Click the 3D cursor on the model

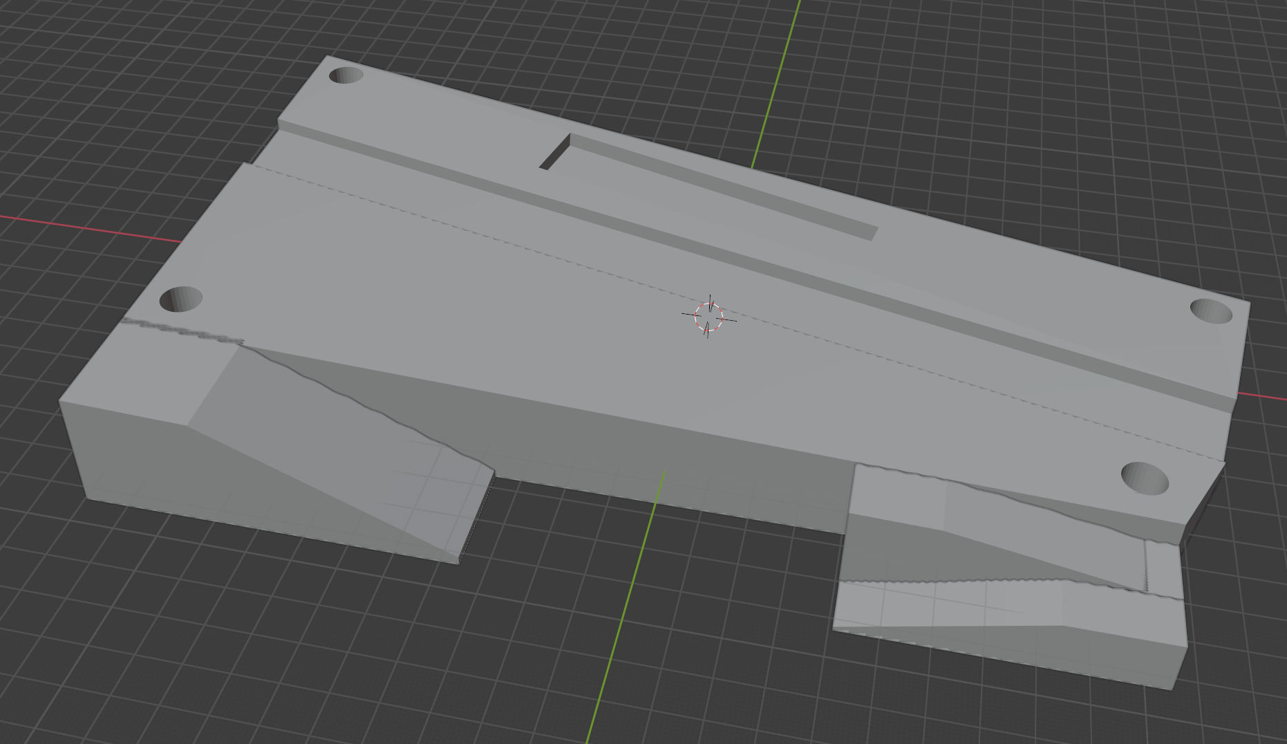[708, 317]
